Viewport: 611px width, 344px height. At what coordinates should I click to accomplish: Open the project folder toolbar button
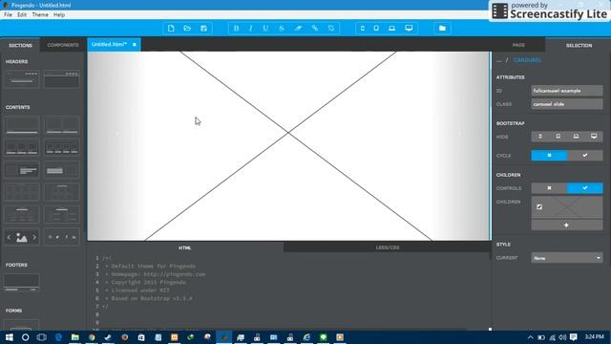tap(442, 28)
